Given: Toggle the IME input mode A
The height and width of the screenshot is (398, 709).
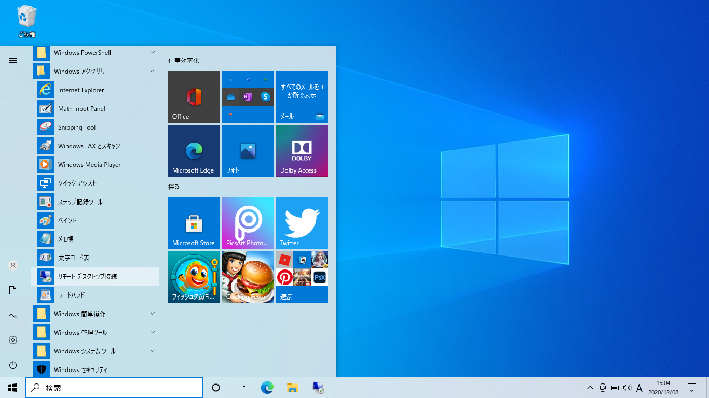Looking at the screenshot, I should point(639,388).
